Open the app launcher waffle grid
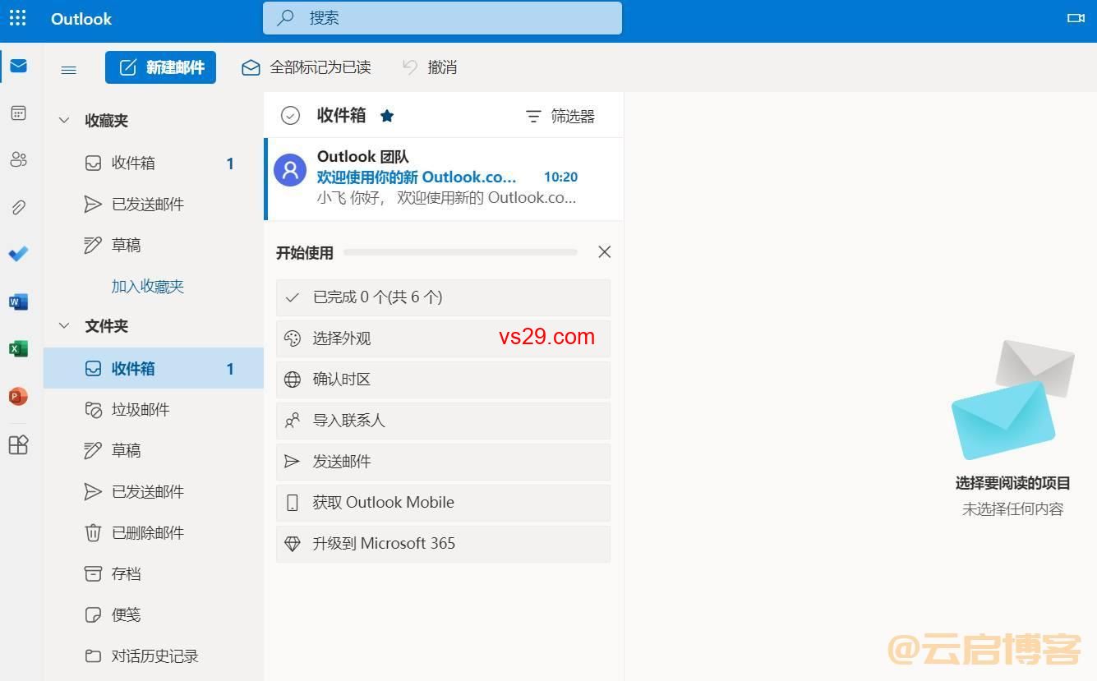 [x=17, y=18]
